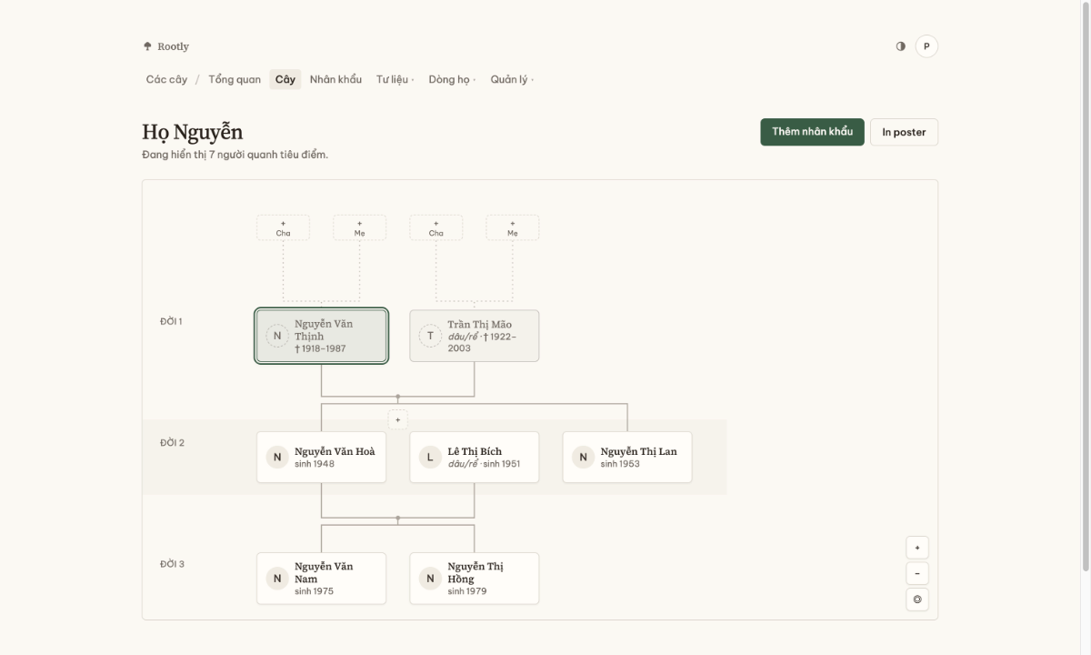The image size is (1091, 655).
Task: Open the Tư liệu dropdown menu
Action: 395,79
